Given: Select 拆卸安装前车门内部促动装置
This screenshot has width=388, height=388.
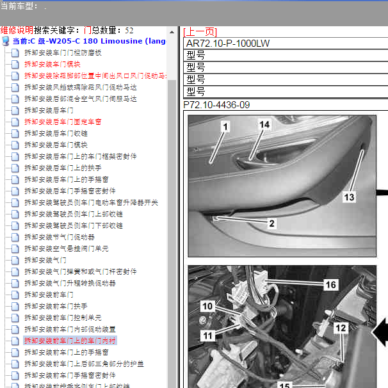Looking at the screenshot, I should click(x=70, y=329).
